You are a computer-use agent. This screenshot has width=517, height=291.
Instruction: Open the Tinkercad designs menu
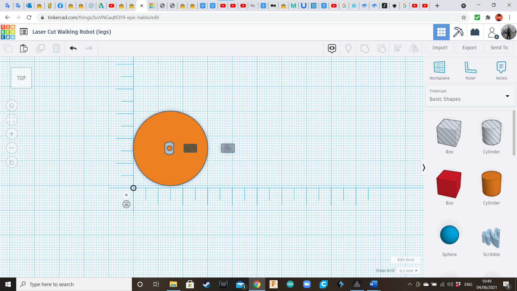(24, 32)
